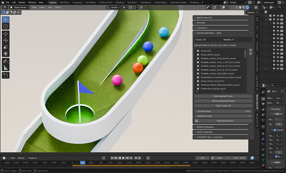Image resolution: width=286 pixels, height=173 pixels.
Task: Switch to solid viewport shading
Action: [x=240, y=7]
